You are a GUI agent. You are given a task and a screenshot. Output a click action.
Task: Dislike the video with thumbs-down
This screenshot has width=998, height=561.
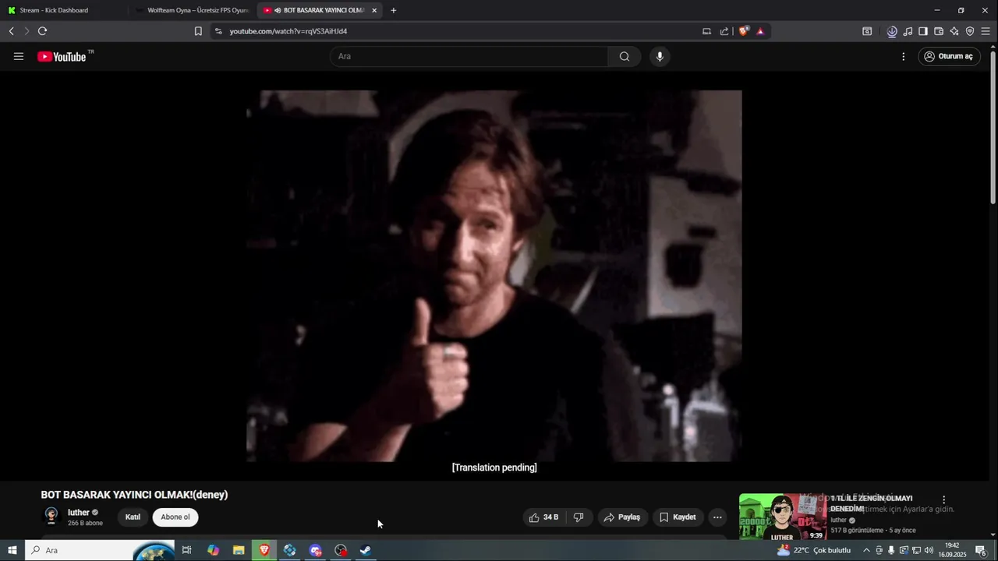tap(579, 517)
